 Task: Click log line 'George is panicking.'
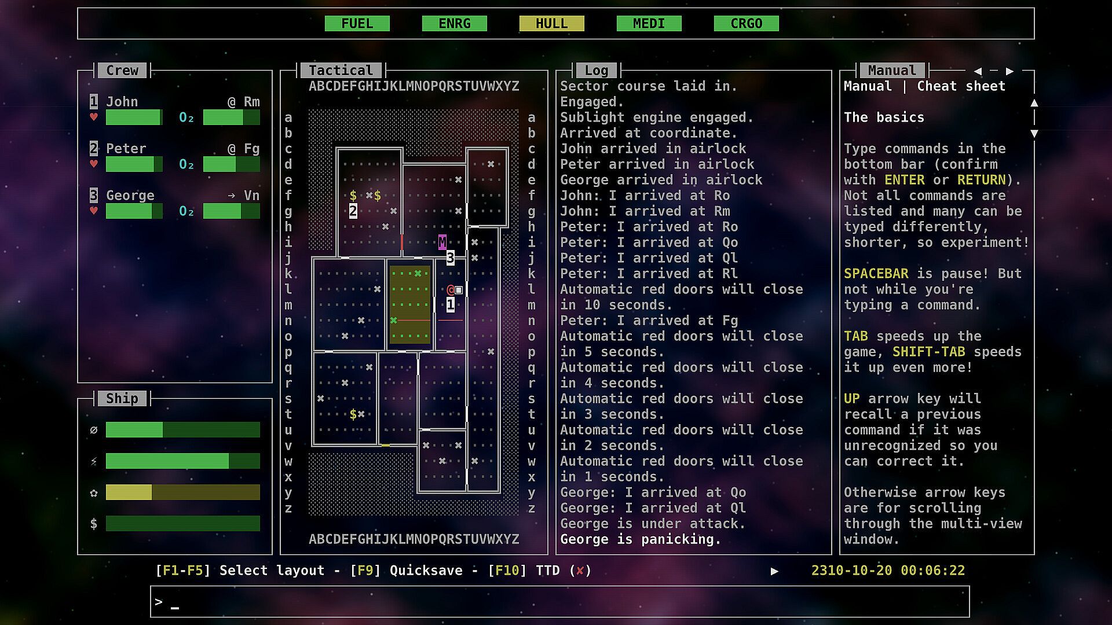pyautogui.click(x=641, y=539)
